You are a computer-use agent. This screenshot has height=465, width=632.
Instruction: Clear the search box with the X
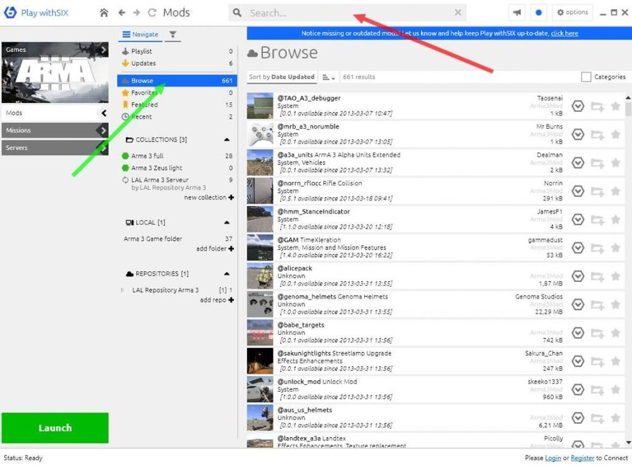coord(458,13)
